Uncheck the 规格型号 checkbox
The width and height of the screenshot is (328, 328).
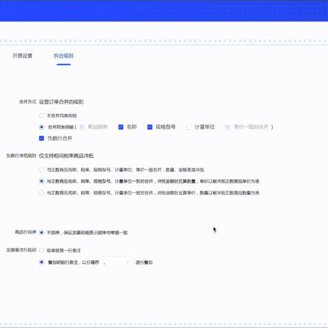tap(150, 127)
